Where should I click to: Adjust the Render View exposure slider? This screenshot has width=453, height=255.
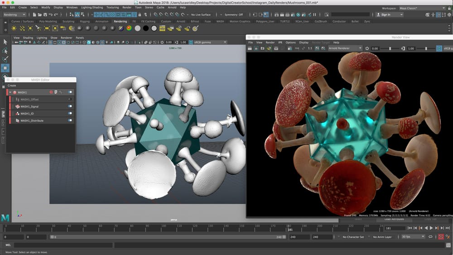pyautogui.click(x=390, y=48)
